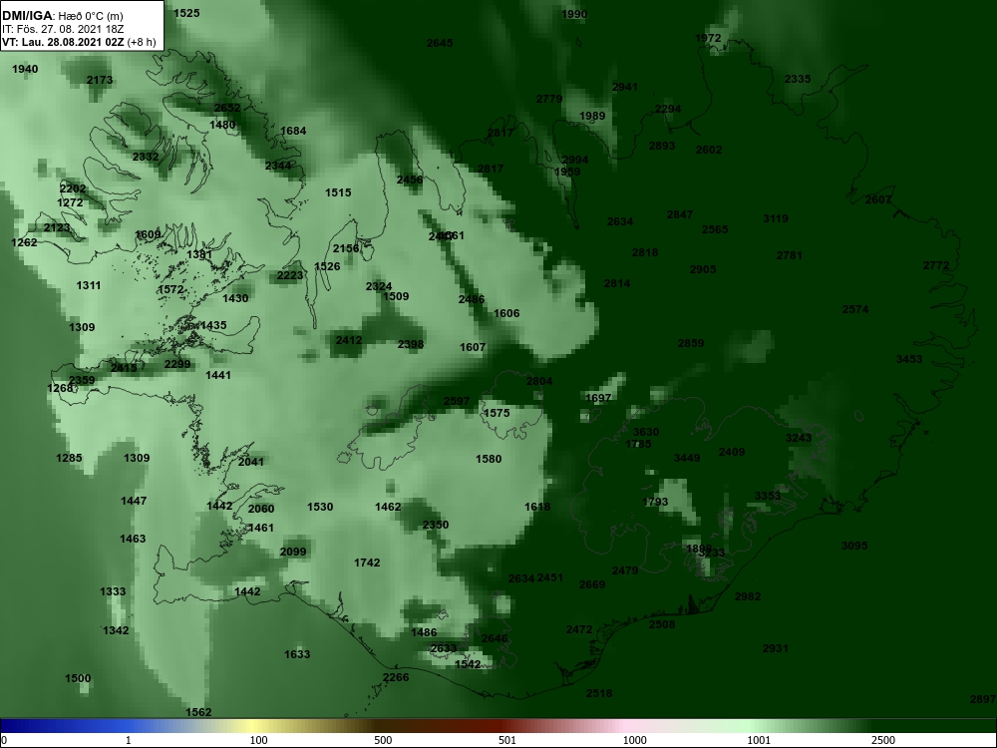997x748 pixels.
Task: Select the value 3449 on the glacier
Action: tap(687, 458)
